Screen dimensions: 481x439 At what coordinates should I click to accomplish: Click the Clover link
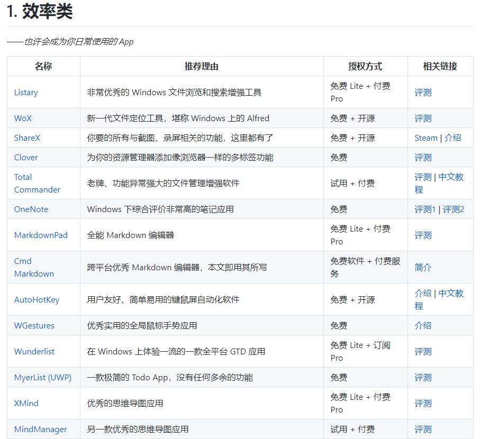point(25,157)
